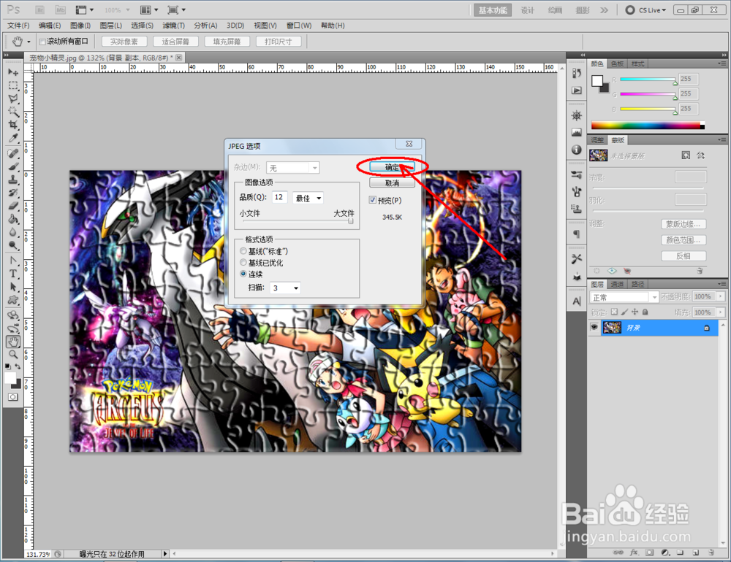Open the 不透明度 dropdown arrow

coord(721,296)
